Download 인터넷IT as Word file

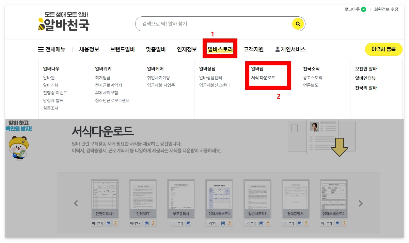pos(147,223)
